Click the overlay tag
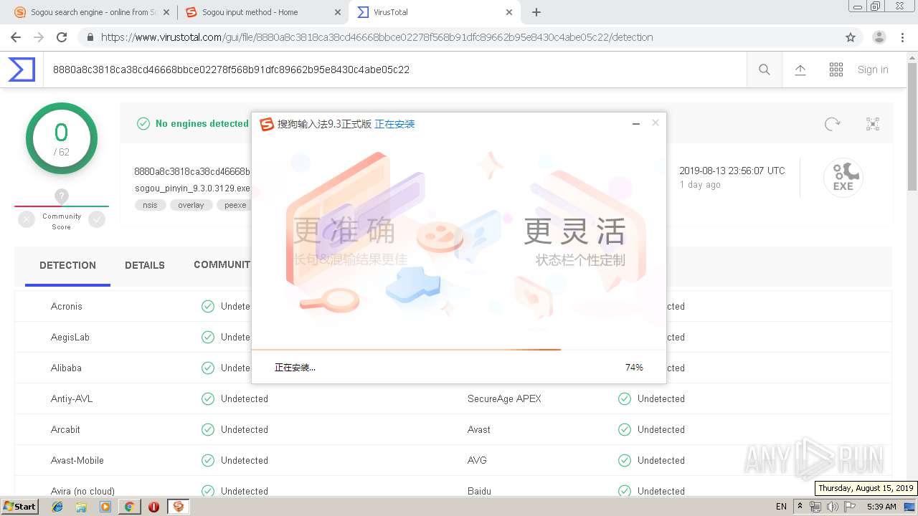Image resolution: width=918 pixels, height=516 pixels. point(191,205)
